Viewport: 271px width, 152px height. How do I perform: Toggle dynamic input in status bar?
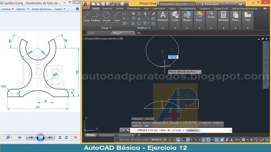178,140
